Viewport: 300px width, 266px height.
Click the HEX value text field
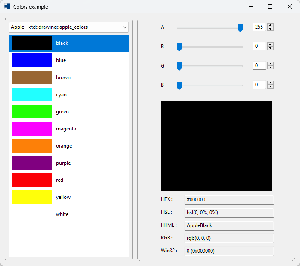coord(229,200)
